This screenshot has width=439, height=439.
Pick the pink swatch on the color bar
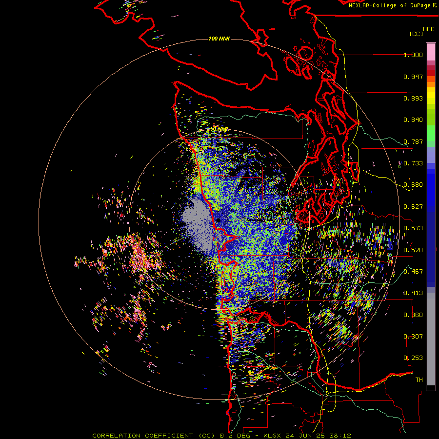click(x=431, y=52)
